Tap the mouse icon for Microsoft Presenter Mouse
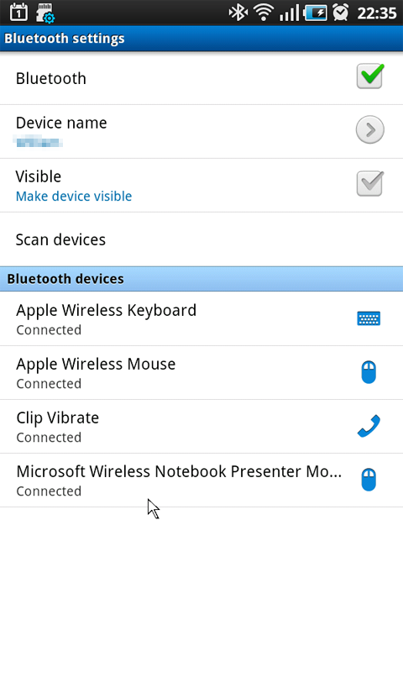This screenshot has width=403, height=688. pyautogui.click(x=369, y=480)
